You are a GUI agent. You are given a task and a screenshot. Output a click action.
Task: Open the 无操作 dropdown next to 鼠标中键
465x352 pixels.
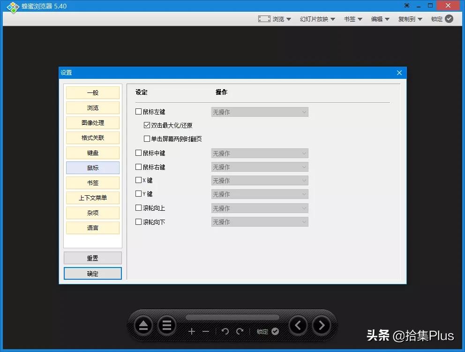pos(259,153)
